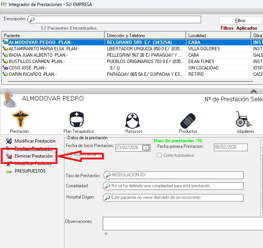The width and height of the screenshot is (263, 248).
Task: Open Fecha de Inicio Prestacion date dropdown
Action: [146, 148]
